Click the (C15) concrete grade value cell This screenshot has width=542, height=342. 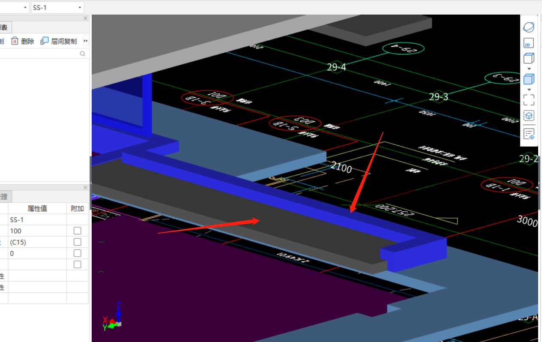click(37, 242)
